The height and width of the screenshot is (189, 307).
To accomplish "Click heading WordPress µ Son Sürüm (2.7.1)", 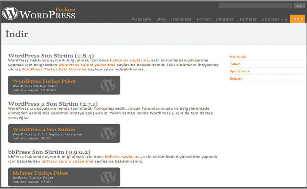I will (x=53, y=104).
